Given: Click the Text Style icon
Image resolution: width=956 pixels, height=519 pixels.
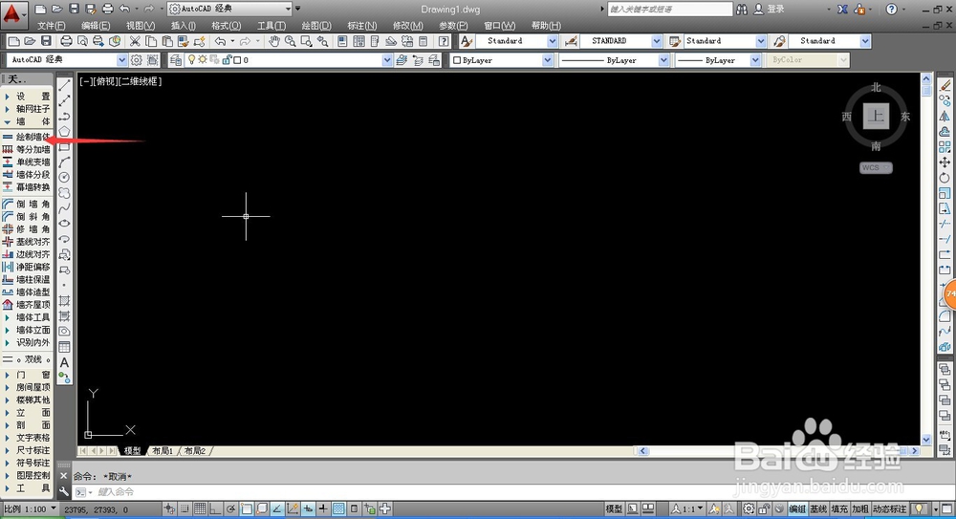Looking at the screenshot, I should pyautogui.click(x=467, y=41).
